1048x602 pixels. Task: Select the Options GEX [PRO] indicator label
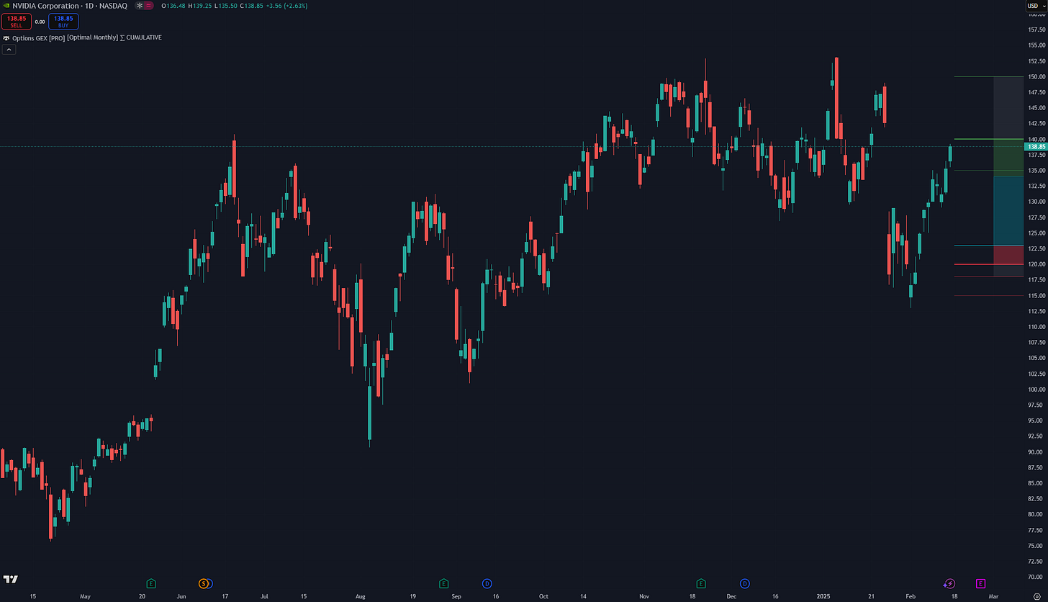pos(38,37)
